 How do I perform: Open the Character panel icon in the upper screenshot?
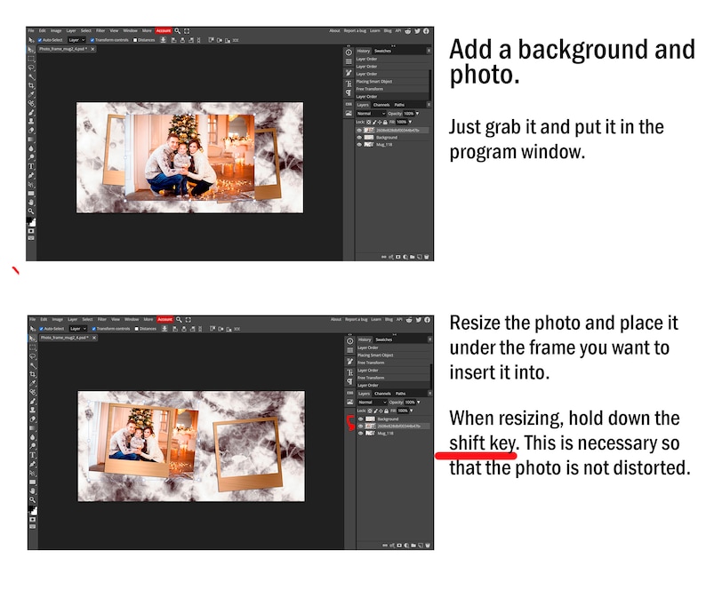tap(349, 84)
